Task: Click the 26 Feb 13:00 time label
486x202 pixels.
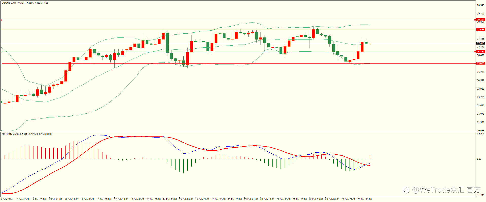Action: coord(365,199)
